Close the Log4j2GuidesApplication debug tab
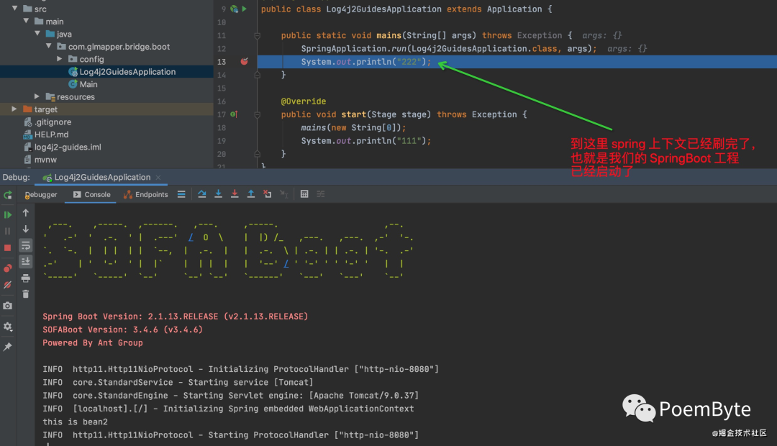Viewport: 777px width, 446px height. click(x=158, y=178)
